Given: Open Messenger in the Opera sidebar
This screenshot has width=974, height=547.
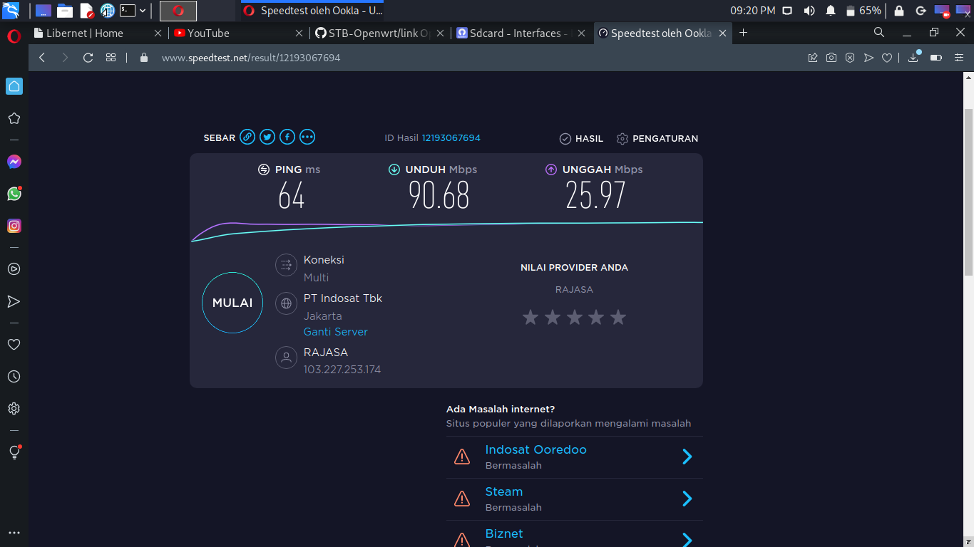Looking at the screenshot, I should pos(14,162).
